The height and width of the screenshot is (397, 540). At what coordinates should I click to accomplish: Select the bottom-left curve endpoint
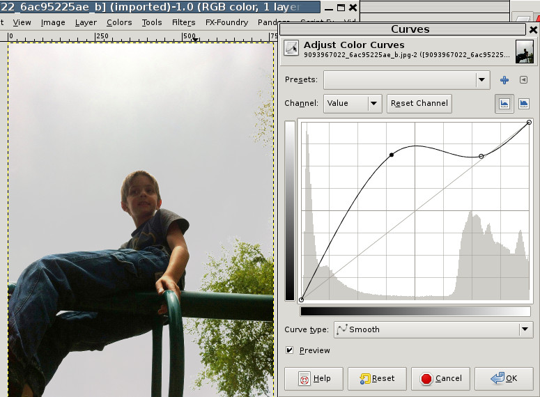click(x=301, y=300)
